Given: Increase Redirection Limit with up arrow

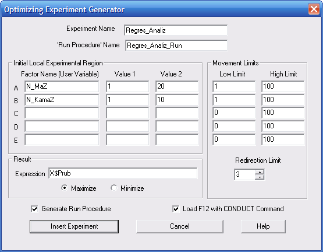Looking at the screenshot, I should click(260, 172).
